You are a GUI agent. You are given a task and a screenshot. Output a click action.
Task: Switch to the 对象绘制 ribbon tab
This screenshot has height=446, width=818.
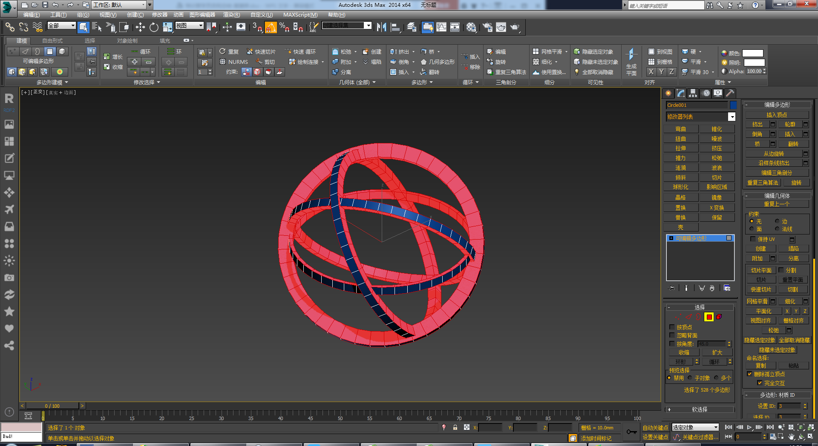[127, 41]
